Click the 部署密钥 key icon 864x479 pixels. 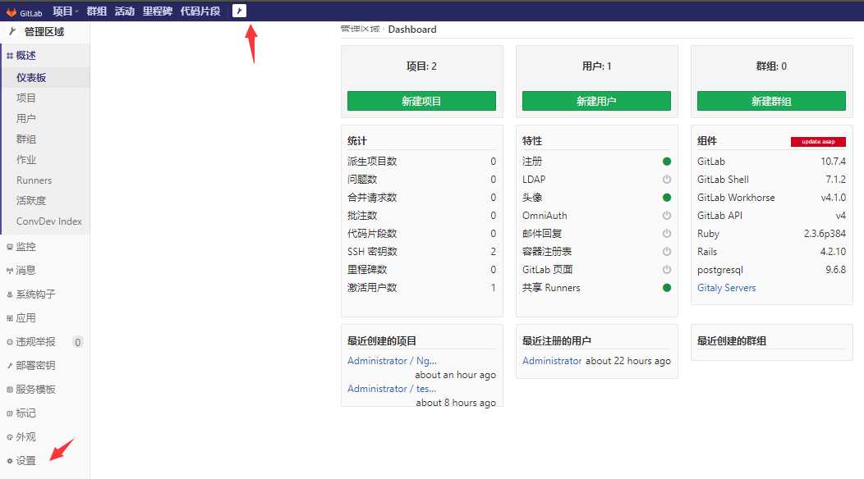[x=9, y=366]
